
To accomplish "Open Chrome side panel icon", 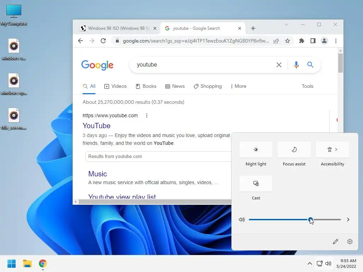I will pyautogui.click(x=313, y=41).
